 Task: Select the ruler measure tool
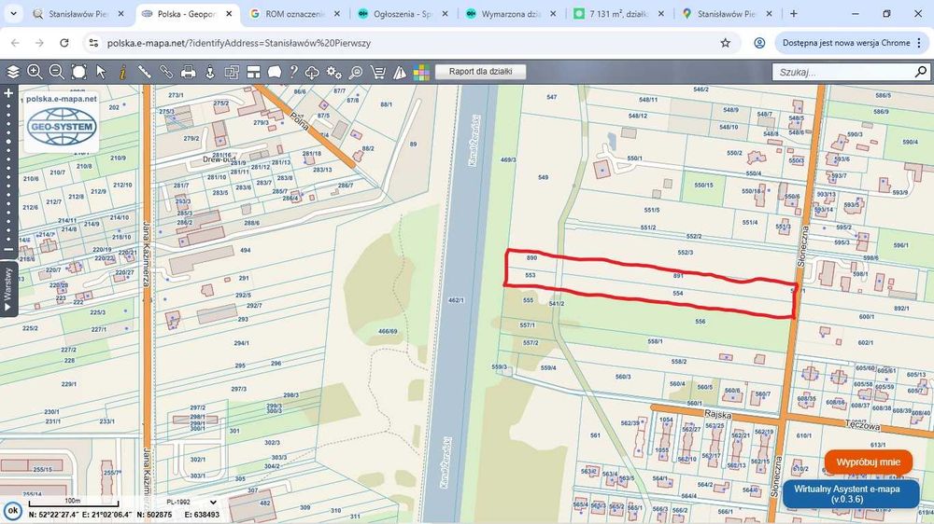pos(145,72)
